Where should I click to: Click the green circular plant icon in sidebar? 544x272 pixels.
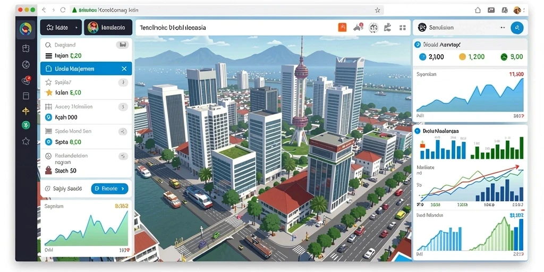[25, 125]
